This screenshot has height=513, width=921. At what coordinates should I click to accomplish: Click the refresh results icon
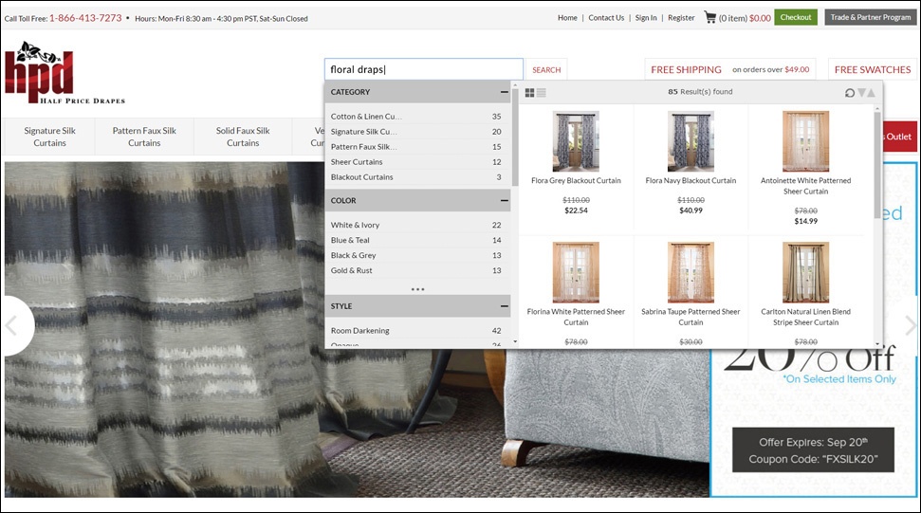point(849,93)
